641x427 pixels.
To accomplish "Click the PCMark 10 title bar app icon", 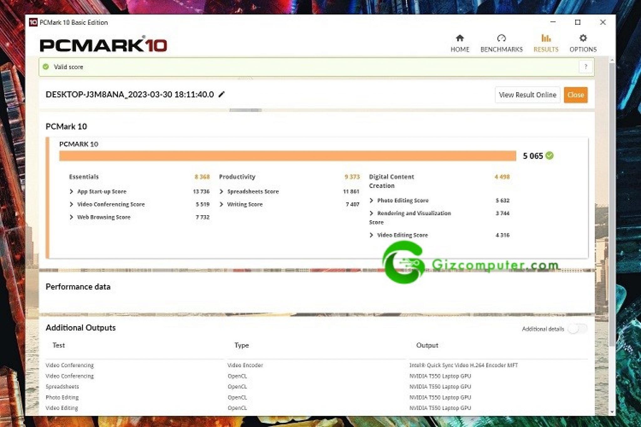I will pyautogui.click(x=33, y=22).
